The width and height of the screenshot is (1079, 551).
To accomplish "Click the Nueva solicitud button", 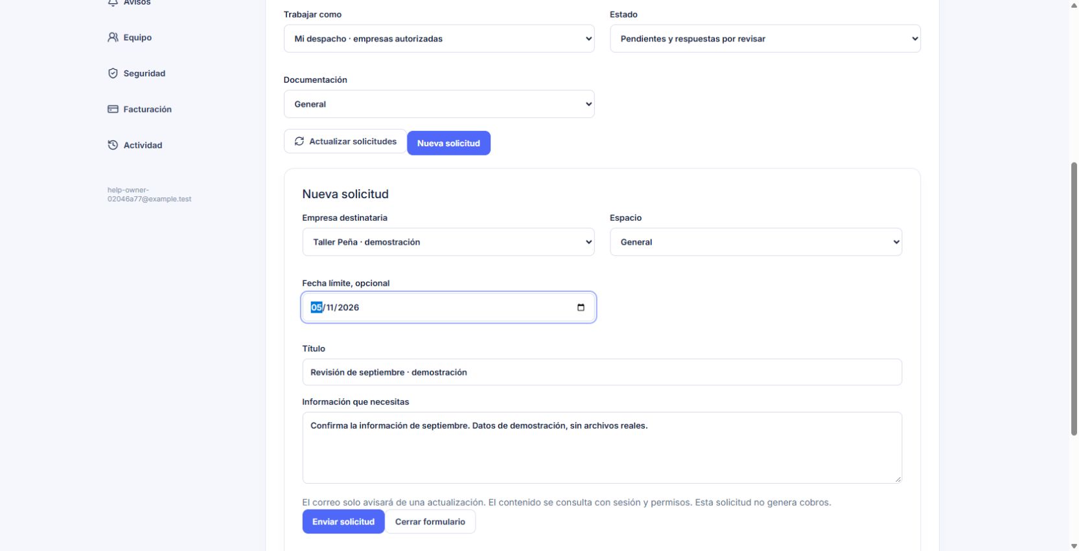I will 448,143.
